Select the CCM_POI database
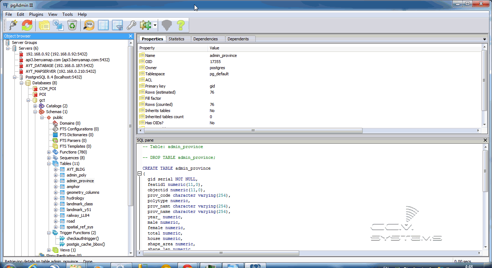Screen dimensions: 492x268 click(x=48, y=89)
